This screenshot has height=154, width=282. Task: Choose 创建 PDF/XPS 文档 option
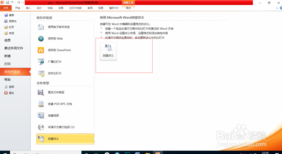coord(65,104)
